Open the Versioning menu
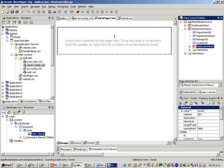 click(x=63, y=7)
